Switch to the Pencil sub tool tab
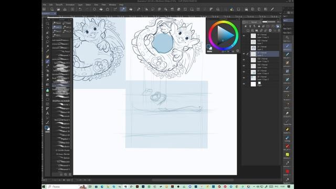 point(57,23)
